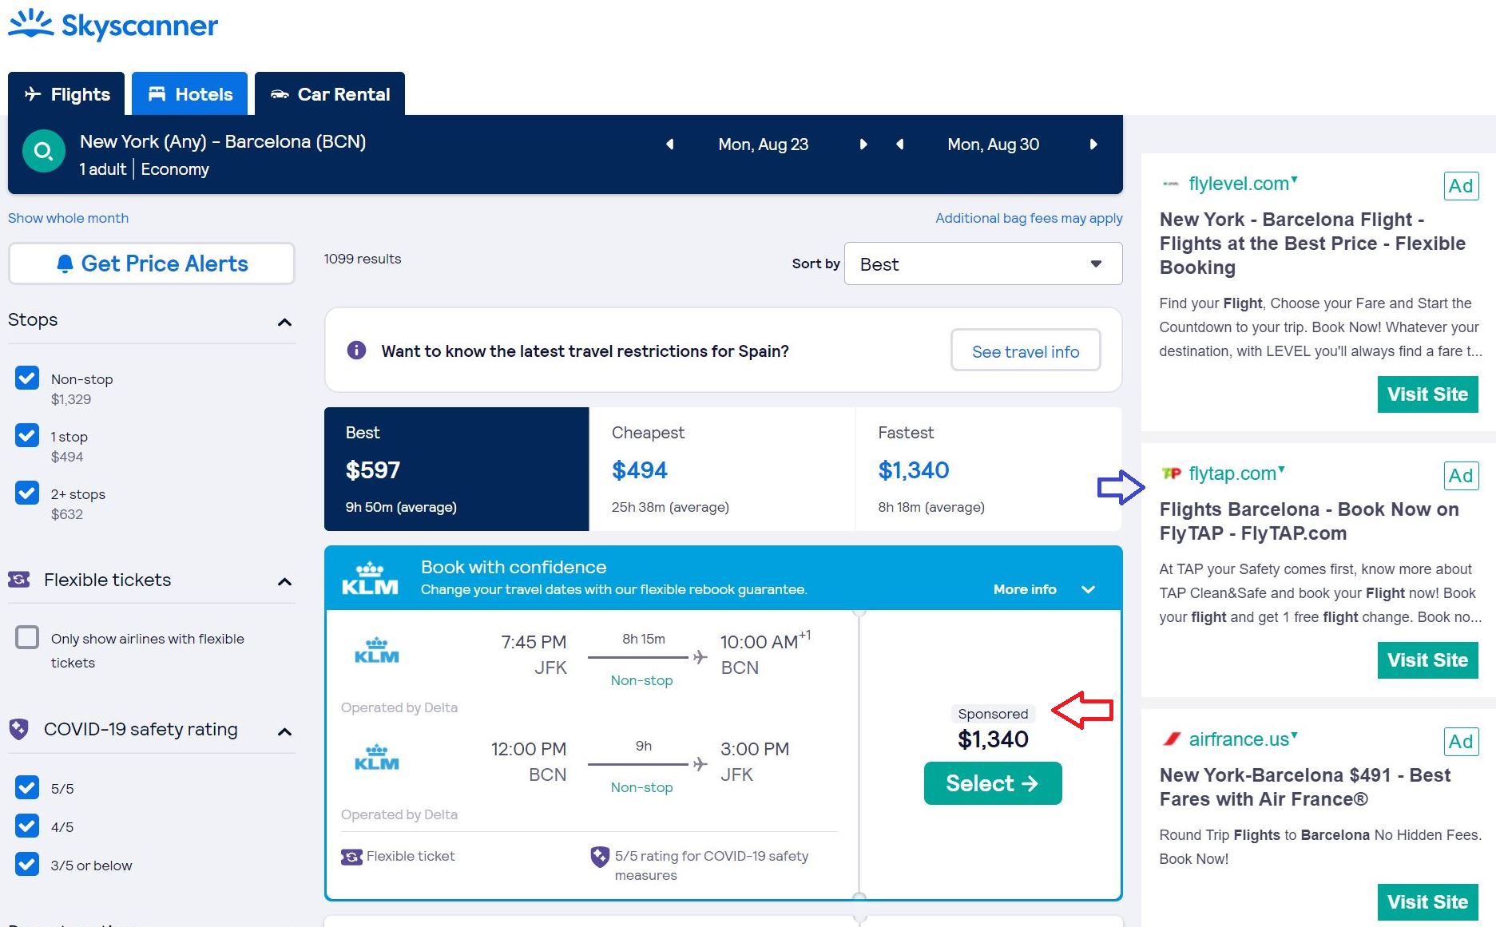Click the search magnifier circle icon

44,151
